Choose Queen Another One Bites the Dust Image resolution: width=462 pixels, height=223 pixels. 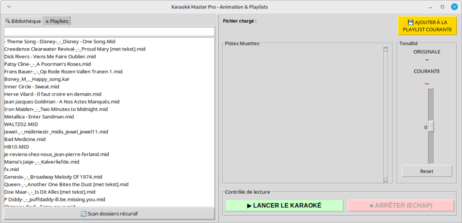(66, 184)
